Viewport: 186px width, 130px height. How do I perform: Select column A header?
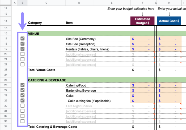(x=15, y=3)
